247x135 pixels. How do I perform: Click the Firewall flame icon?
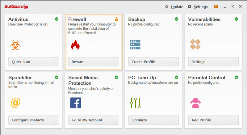point(75,45)
